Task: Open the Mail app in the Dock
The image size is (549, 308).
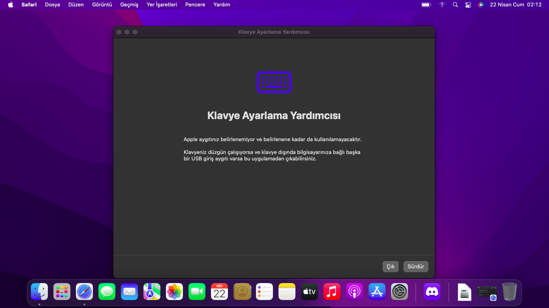Action: coord(129,292)
